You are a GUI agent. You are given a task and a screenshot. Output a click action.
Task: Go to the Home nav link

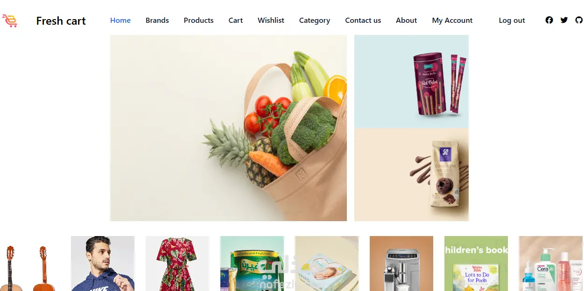[120, 20]
